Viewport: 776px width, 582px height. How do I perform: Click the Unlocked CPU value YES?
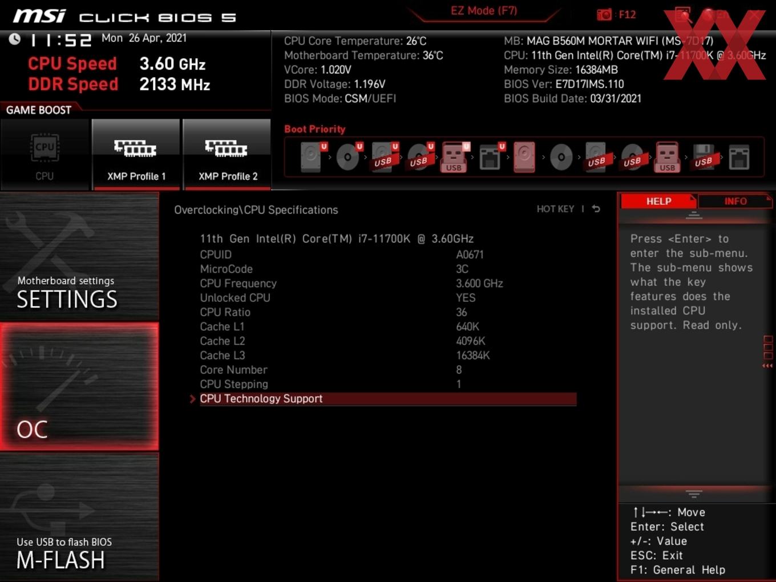pos(466,298)
